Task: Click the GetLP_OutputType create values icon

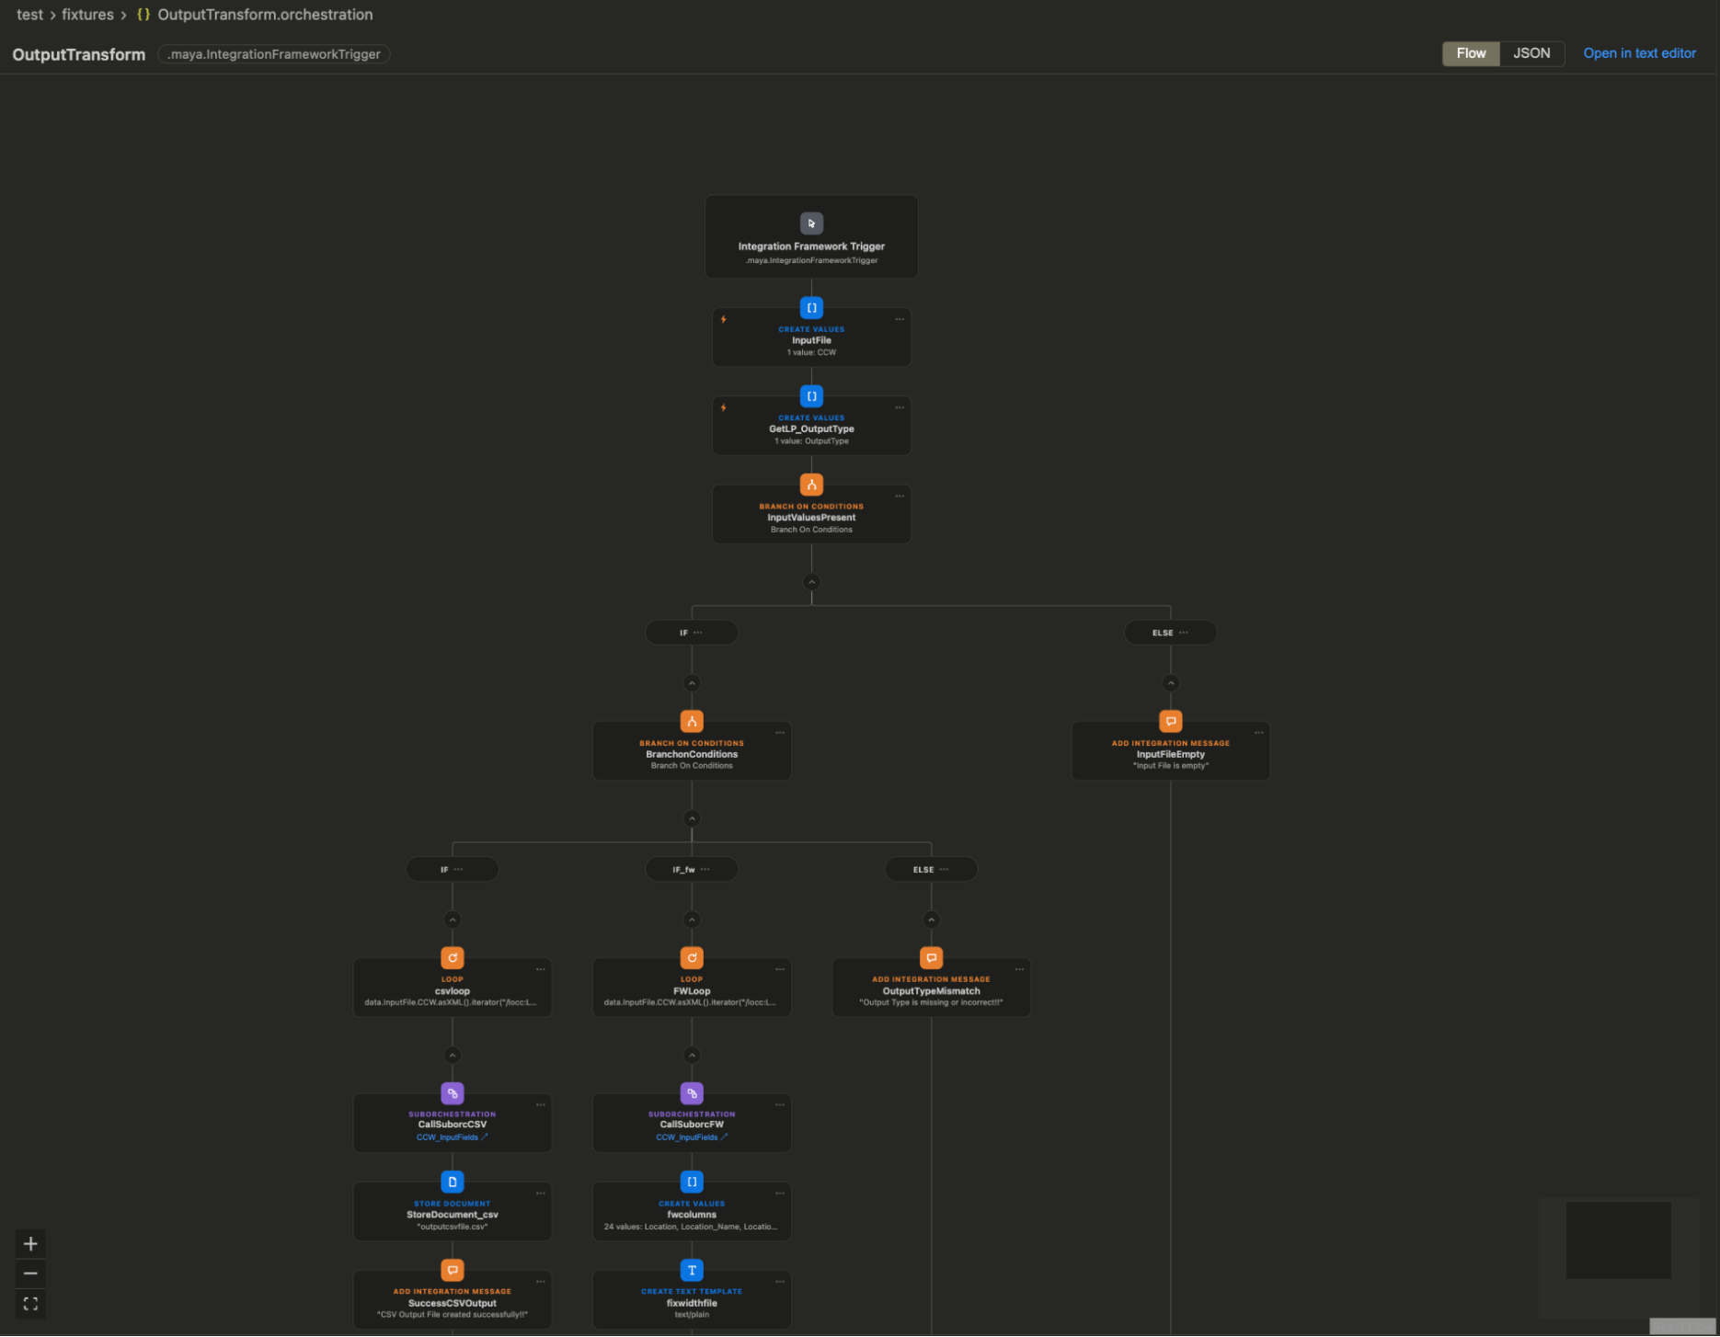Action: coord(811,396)
